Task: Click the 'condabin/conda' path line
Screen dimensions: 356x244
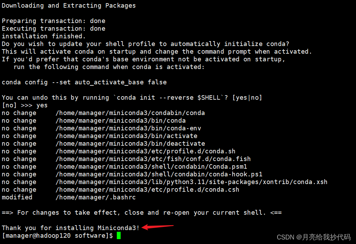Action: (130, 113)
